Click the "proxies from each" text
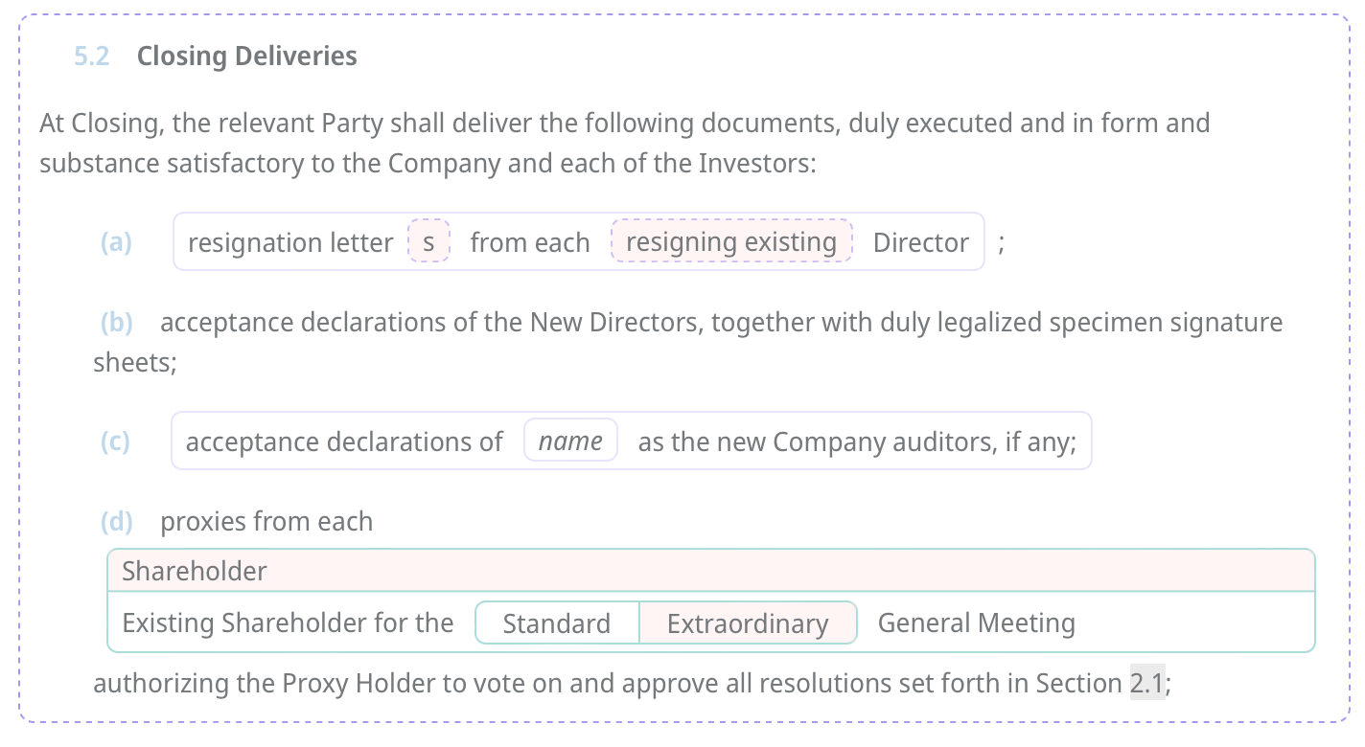The image size is (1365, 747). [266, 522]
